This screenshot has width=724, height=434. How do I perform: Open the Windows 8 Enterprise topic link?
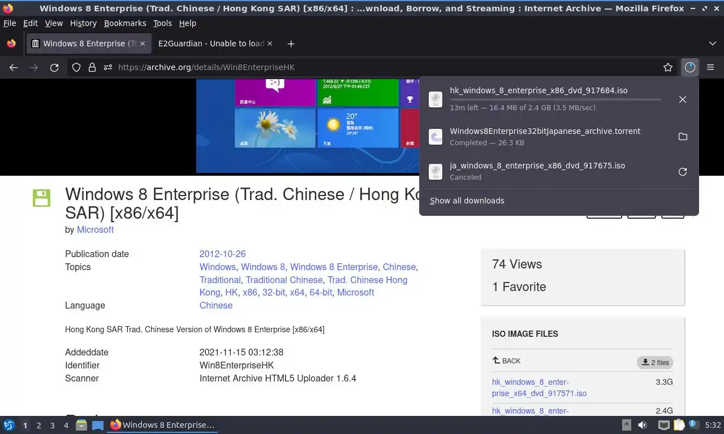tap(334, 267)
